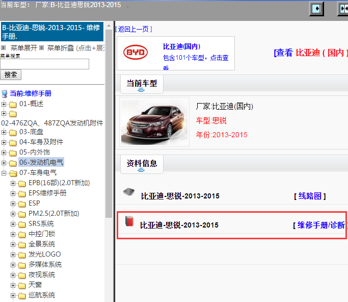
Task: Expand the 06-发动机电气 tree node
Action: tap(4, 163)
